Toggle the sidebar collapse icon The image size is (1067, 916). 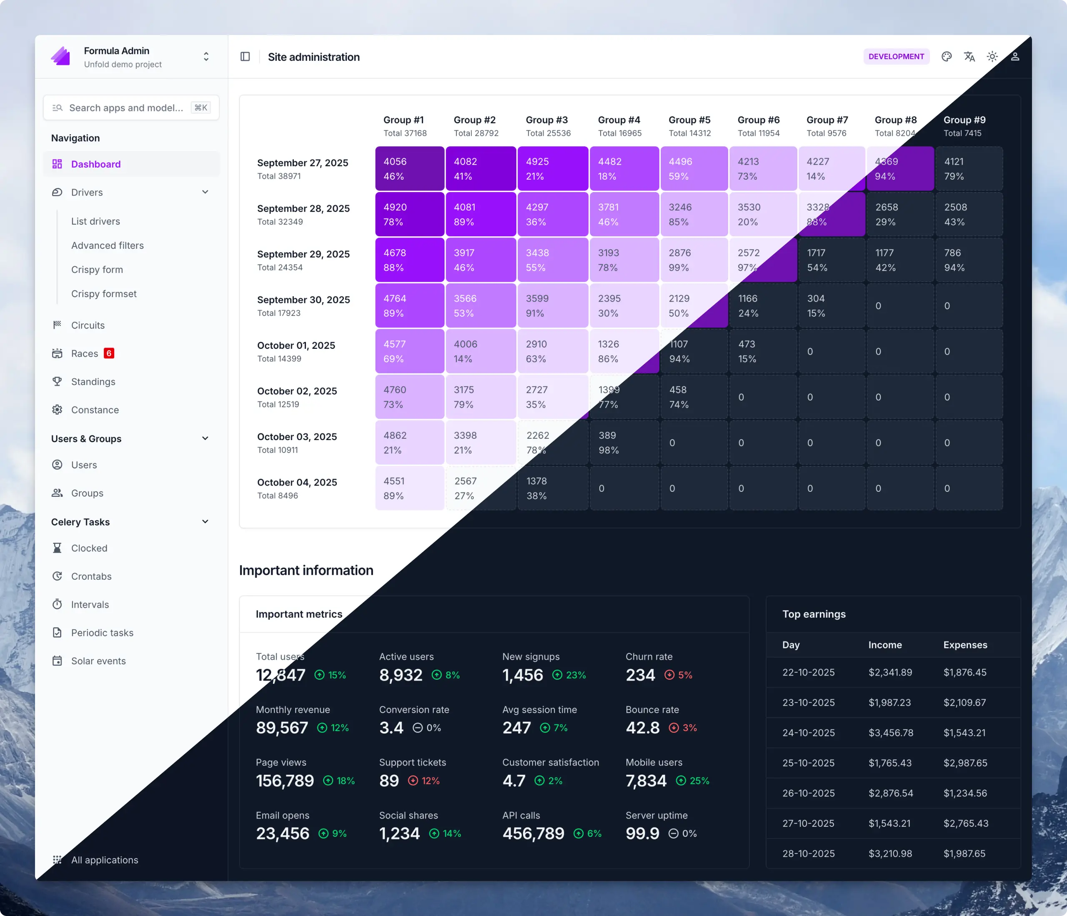point(245,57)
